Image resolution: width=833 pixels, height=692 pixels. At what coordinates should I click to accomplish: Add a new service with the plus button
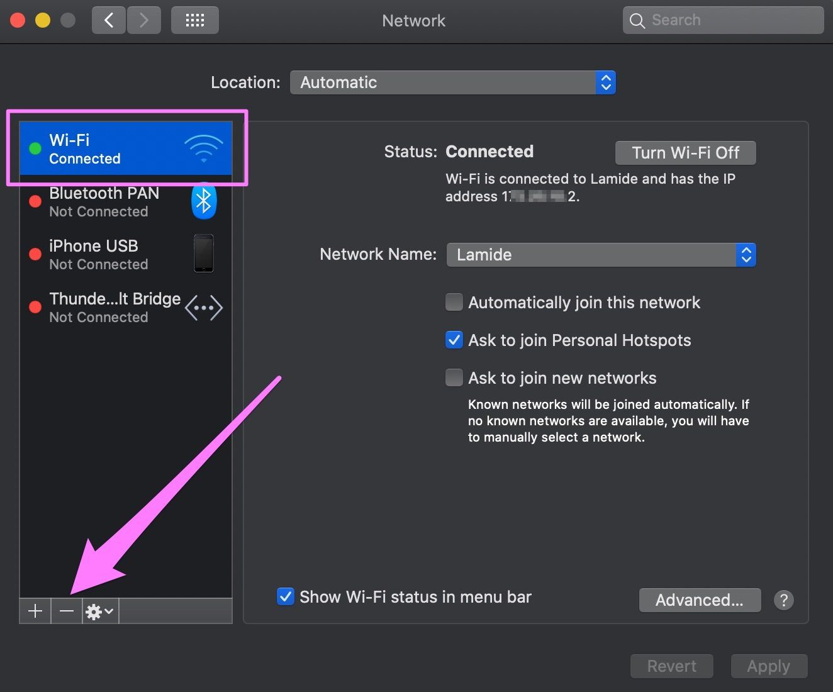coord(35,611)
